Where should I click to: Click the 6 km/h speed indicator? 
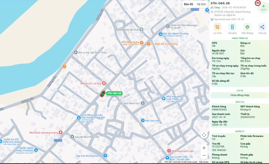[263, 7]
